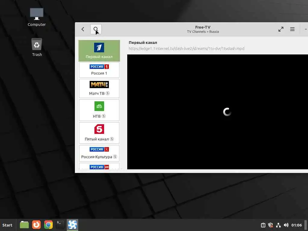Open the Trash desktop icon

pyautogui.click(x=37, y=47)
